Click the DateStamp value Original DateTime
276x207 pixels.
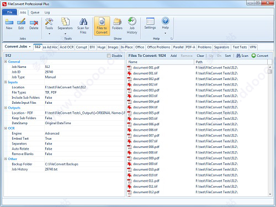[x=58, y=123]
